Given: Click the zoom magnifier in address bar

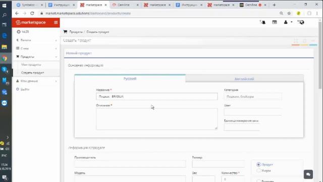Looking at the screenshot, I should coord(282,13).
